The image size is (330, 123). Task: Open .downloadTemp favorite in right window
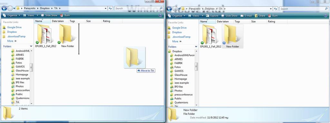(x=181, y=37)
